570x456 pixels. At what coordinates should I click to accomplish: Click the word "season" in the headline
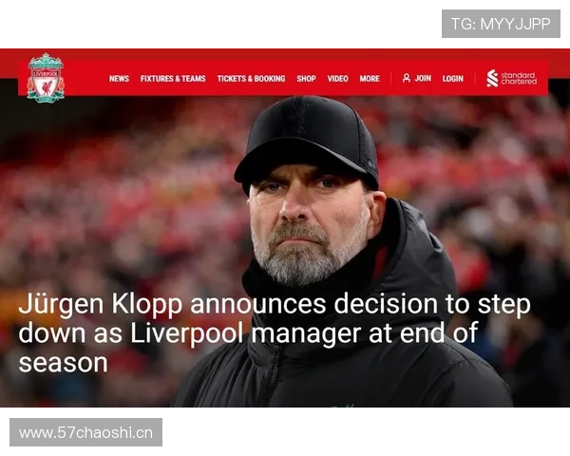coord(64,363)
